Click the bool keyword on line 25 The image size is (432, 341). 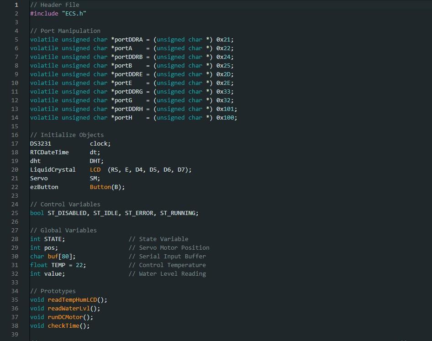tap(37, 213)
